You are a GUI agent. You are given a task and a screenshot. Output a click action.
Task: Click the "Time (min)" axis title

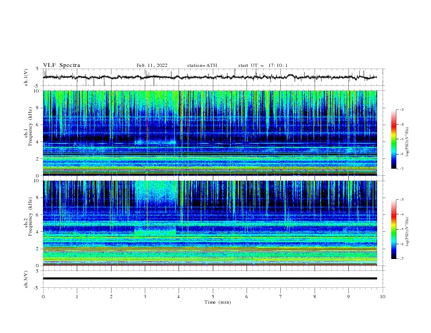click(x=218, y=302)
